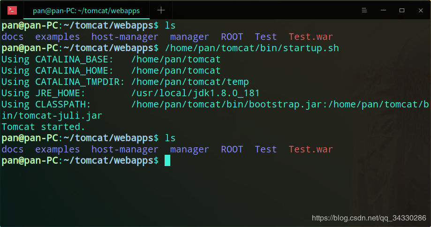Minimize the terminal window

384,10
